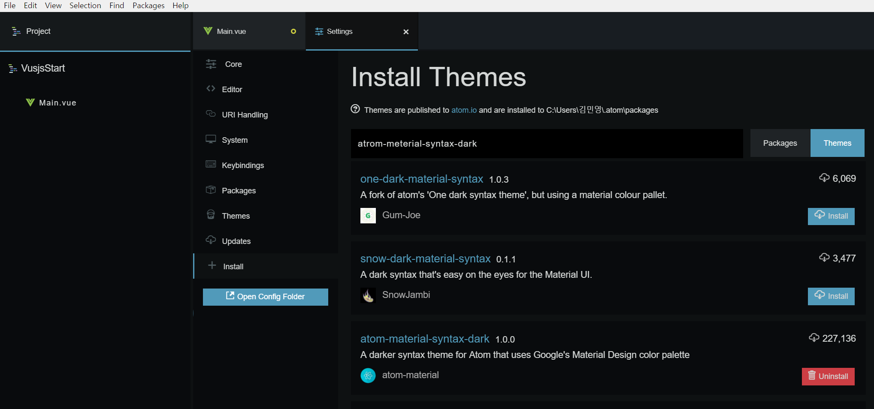The height and width of the screenshot is (409, 874).
Task: Open the Packages settings section
Action: [266, 190]
